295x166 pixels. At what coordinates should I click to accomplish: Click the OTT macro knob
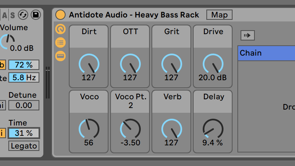coord(130,64)
